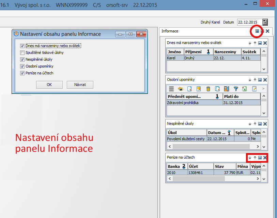The image size is (277, 218).
Task: Move Peníze na účtech panel up
Action: click(255, 158)
